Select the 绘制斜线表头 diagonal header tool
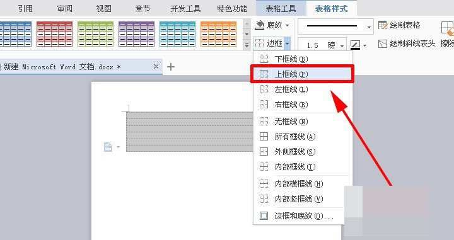 pyautogui.click(x=407, y=43)
